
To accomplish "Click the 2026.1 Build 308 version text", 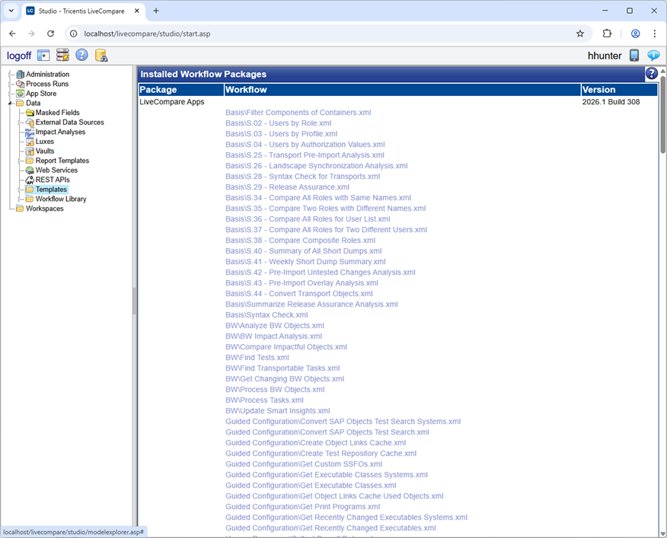I will pos(611,102).
